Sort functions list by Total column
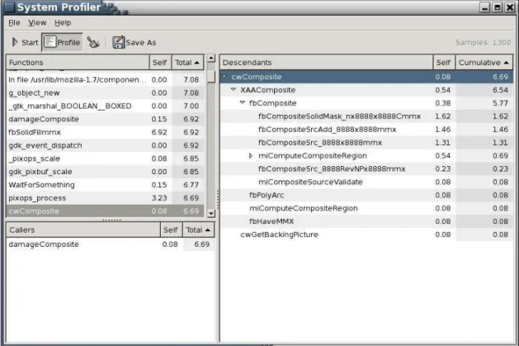 coord(187,62)
